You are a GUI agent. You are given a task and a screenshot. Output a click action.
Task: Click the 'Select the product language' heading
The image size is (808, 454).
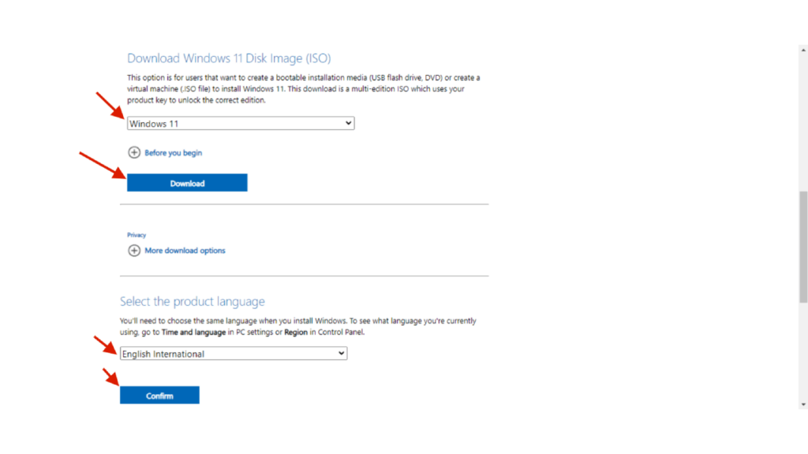click(x=193, y=301)
